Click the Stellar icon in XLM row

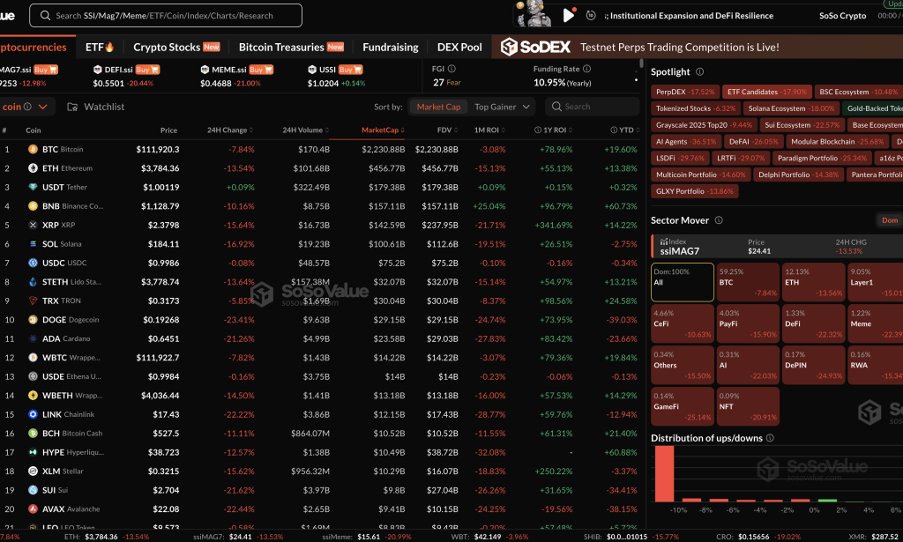pos(33,471)
